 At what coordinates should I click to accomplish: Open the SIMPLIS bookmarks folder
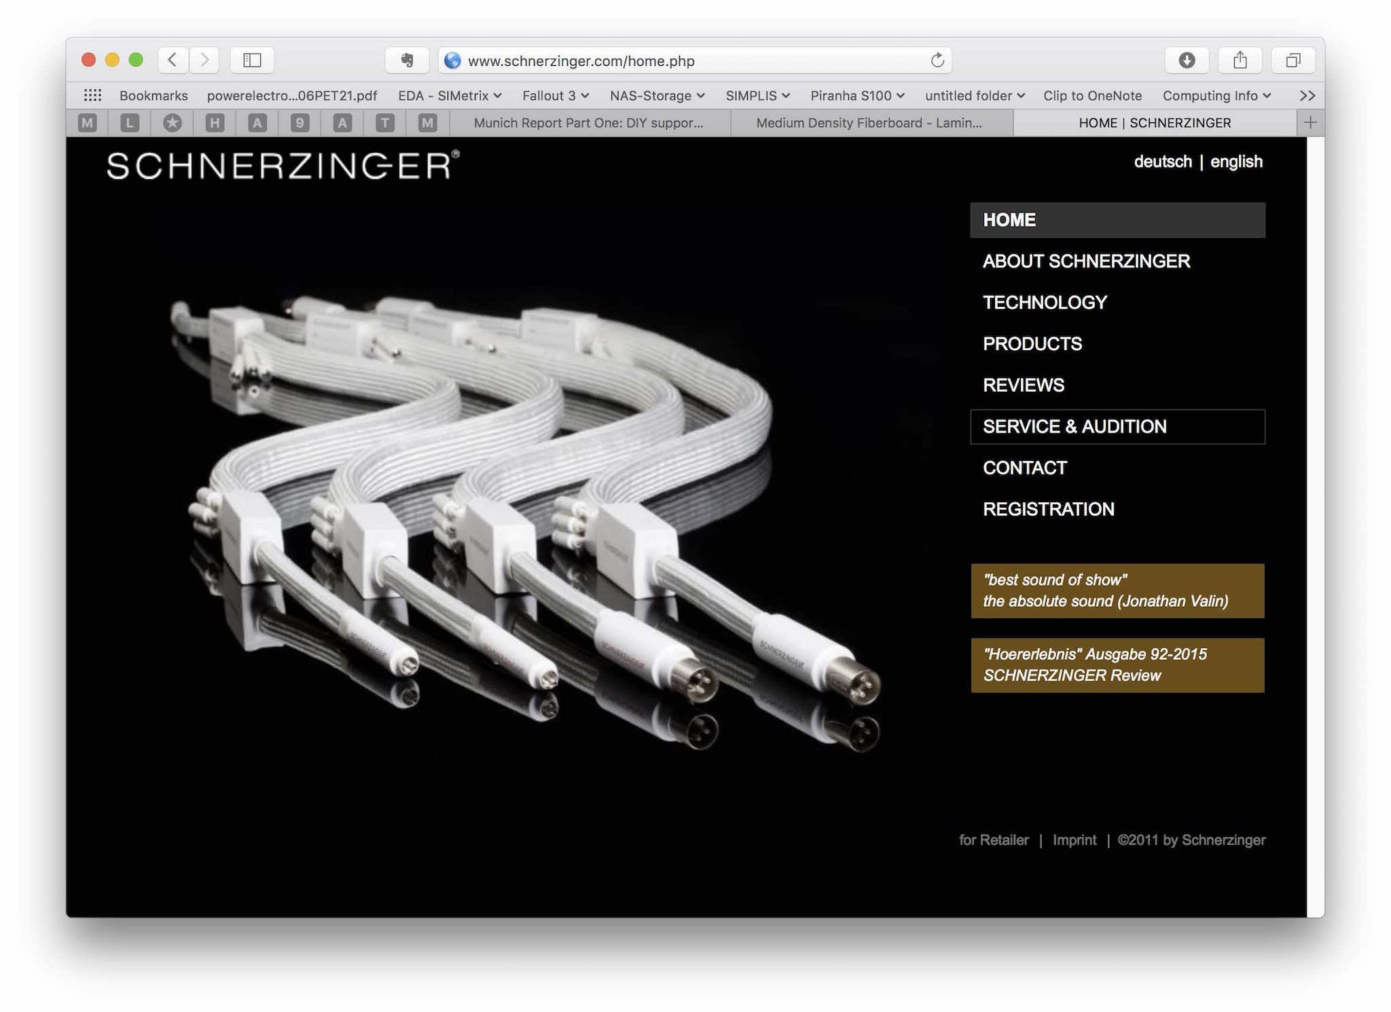757,96
